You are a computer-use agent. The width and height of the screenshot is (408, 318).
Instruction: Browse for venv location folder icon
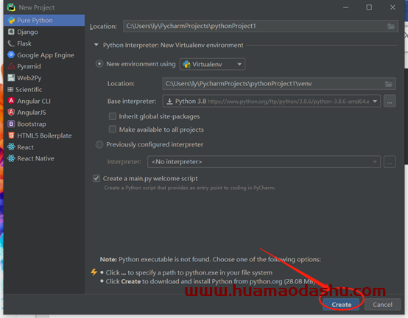pyautogui.click(x=389, y=84)
